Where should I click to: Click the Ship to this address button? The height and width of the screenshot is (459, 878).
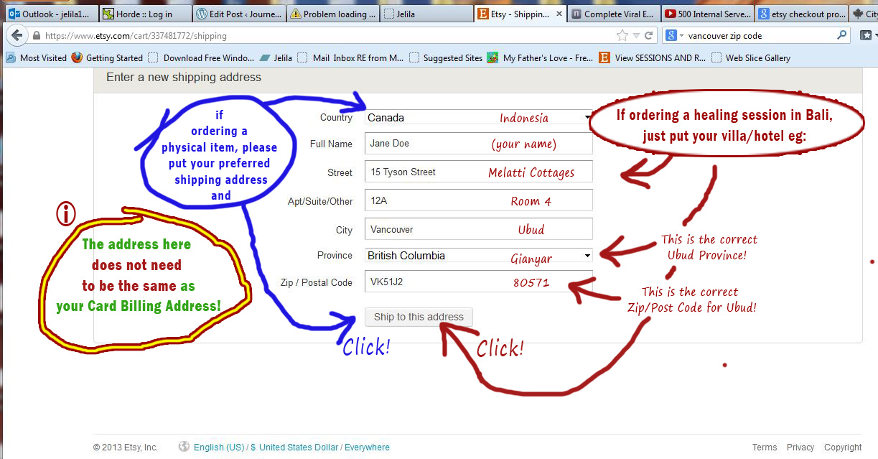click(x=419, y=317)
